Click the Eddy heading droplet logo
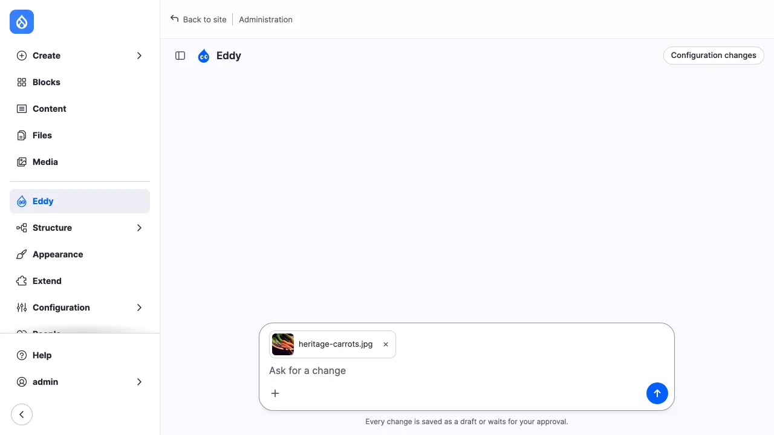This screenshot has width=774, height=435. (204, 56)
